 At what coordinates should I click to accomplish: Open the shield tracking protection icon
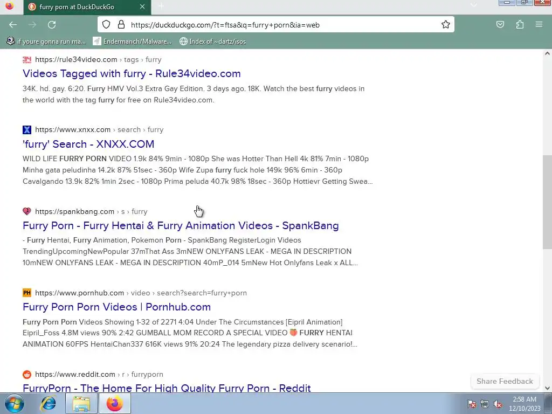click(x=106, y=25)
